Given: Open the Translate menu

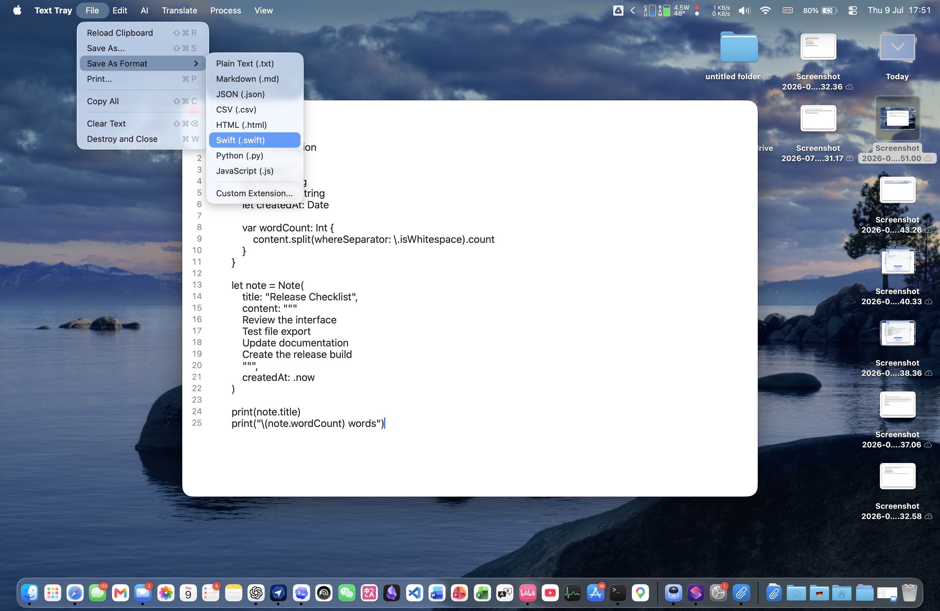Looking at the screenshot, I should point(179,11).
